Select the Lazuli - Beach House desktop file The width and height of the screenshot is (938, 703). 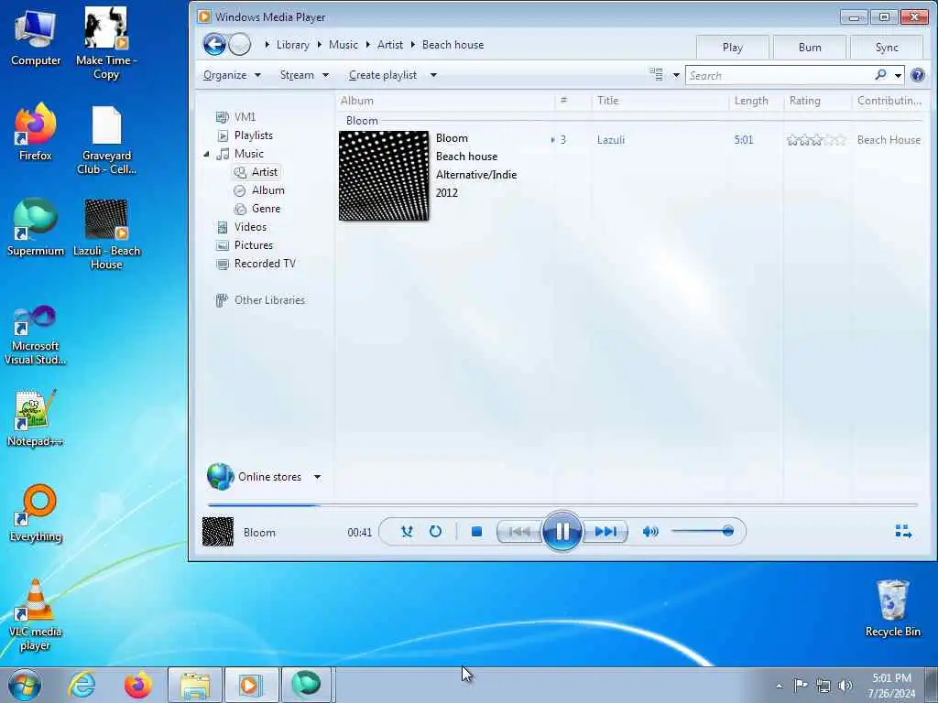click(106, 235)
